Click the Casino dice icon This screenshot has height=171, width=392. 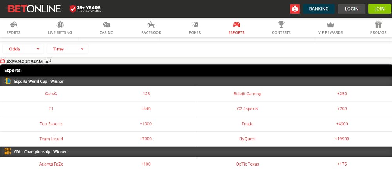pyautogui.click(x=107, y=25)
